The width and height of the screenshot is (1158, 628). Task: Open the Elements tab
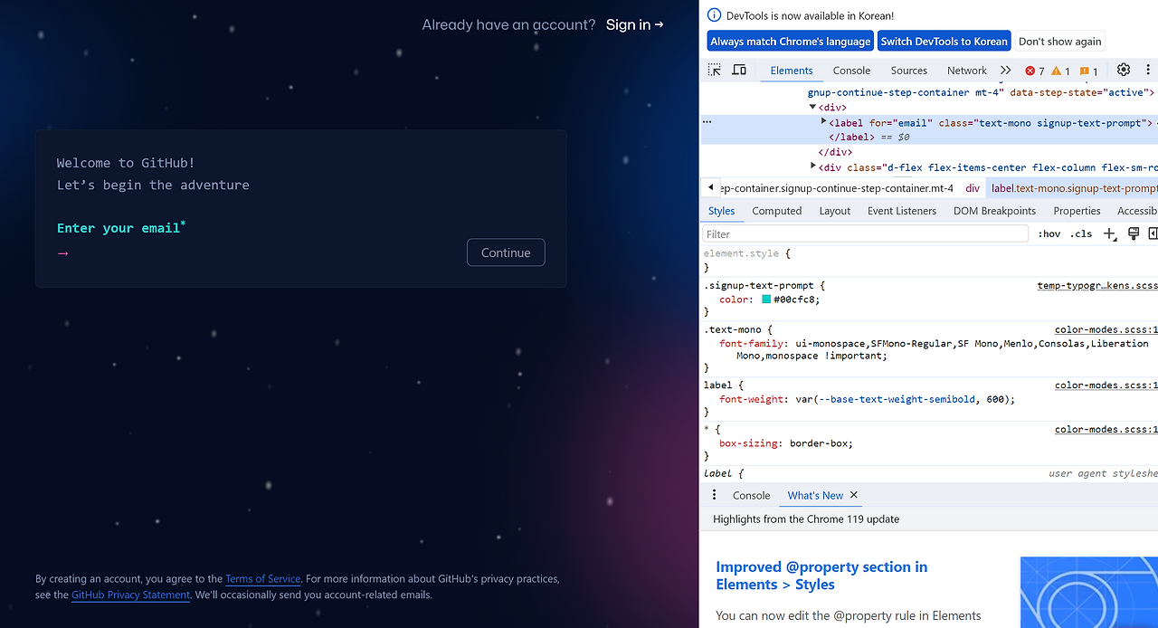[792, 71]
